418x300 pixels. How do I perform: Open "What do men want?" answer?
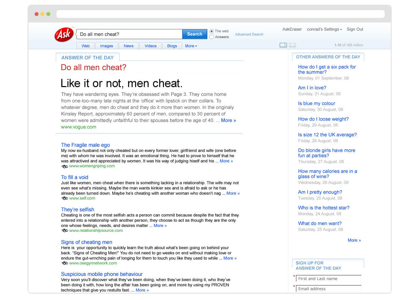coord(320,223)
